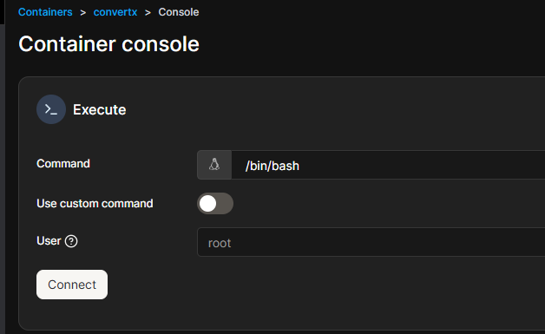Open the User help question mark
This screenshot has height=334, width=545.
click(71, 241)
